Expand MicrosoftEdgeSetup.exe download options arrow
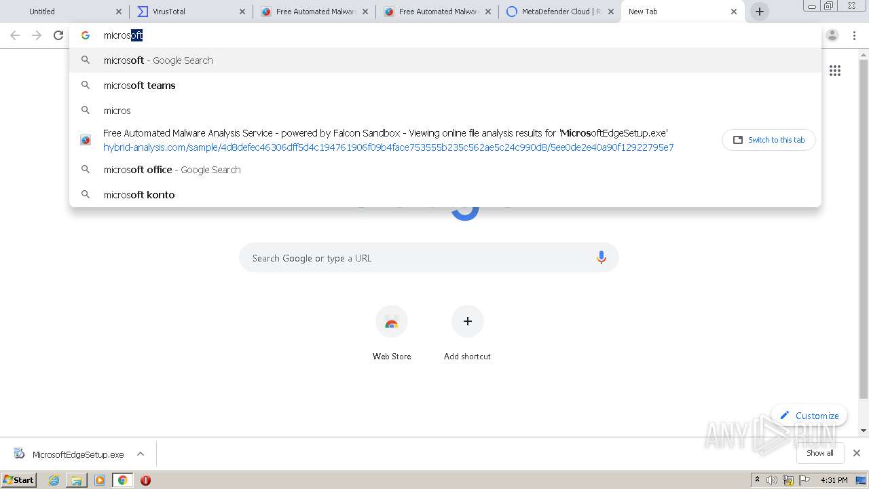This screenshot has width=869, height=489. (141, 454)
